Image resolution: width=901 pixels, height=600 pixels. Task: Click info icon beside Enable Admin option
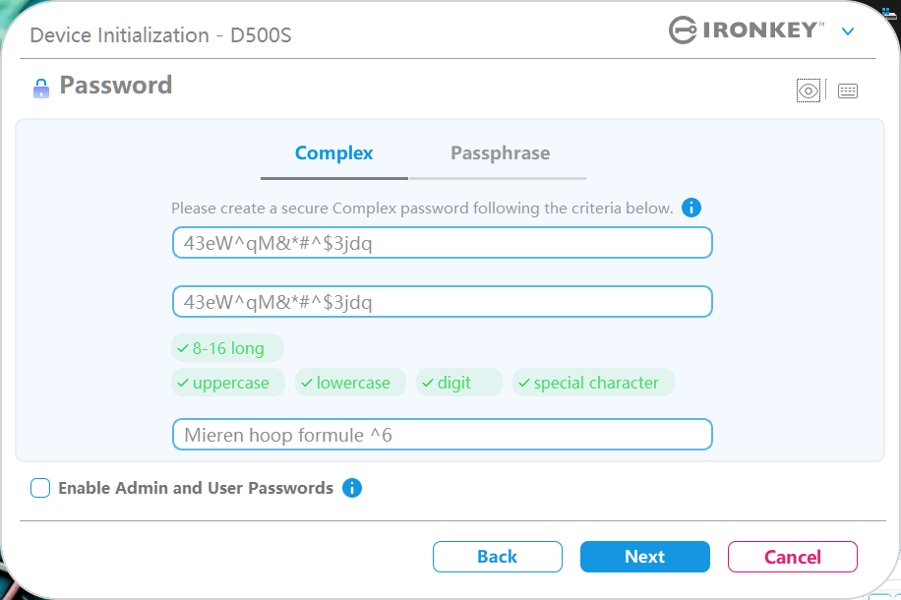click(x=352, y=488)
